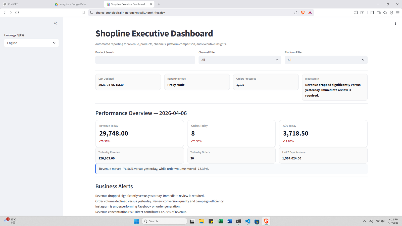Viewport: 402px width, 226px height.
Task: Open the Language dropdown set to English
Action: coord(31,43)
